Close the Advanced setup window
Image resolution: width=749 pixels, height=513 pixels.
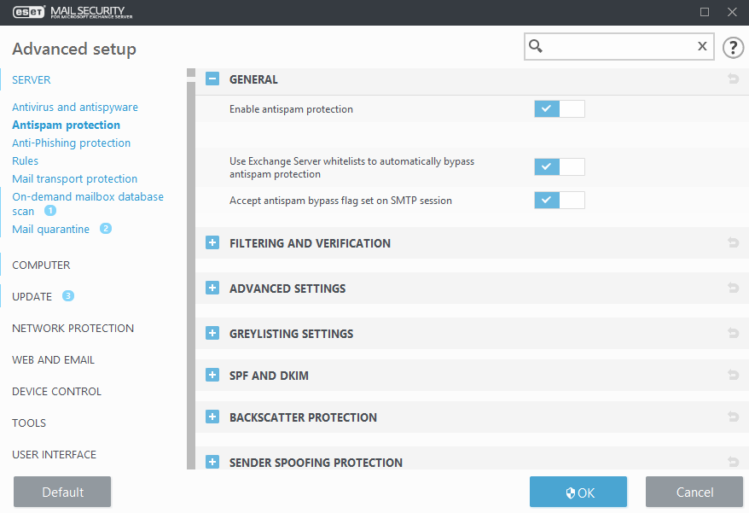(732, 12)
